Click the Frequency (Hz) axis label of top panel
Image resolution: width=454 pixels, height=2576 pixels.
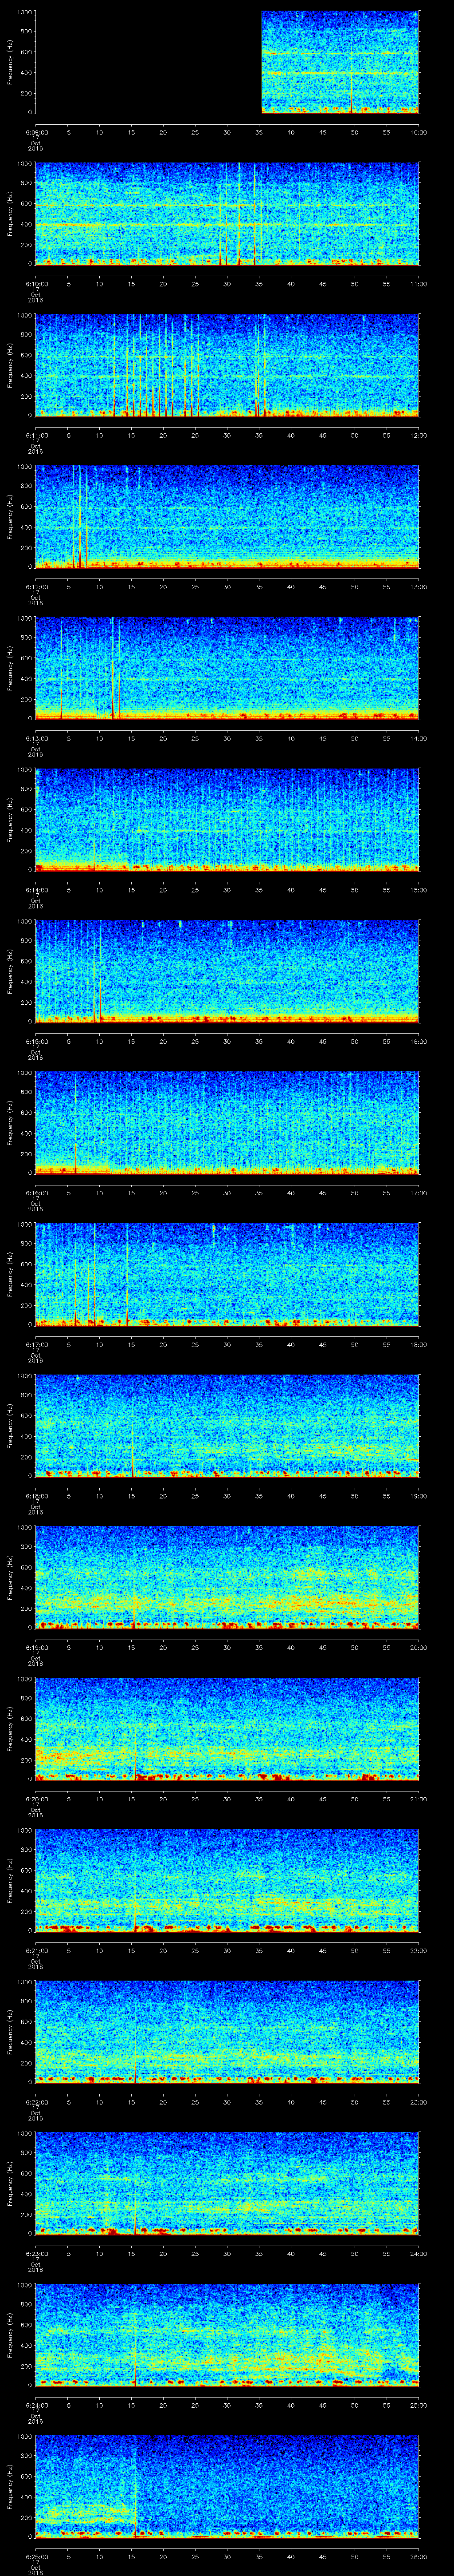coord(11,62)
